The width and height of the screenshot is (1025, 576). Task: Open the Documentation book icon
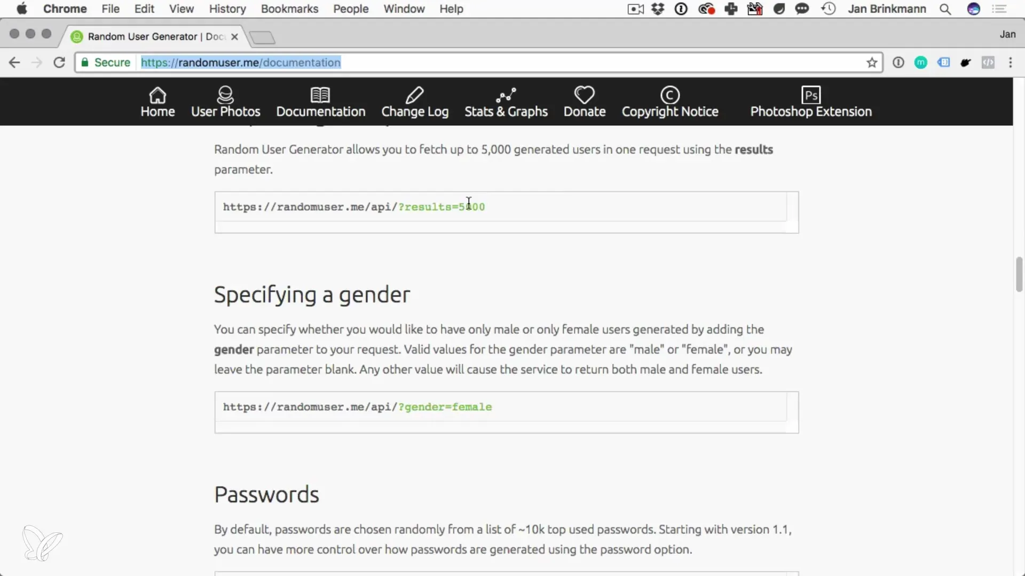[320, 95]
